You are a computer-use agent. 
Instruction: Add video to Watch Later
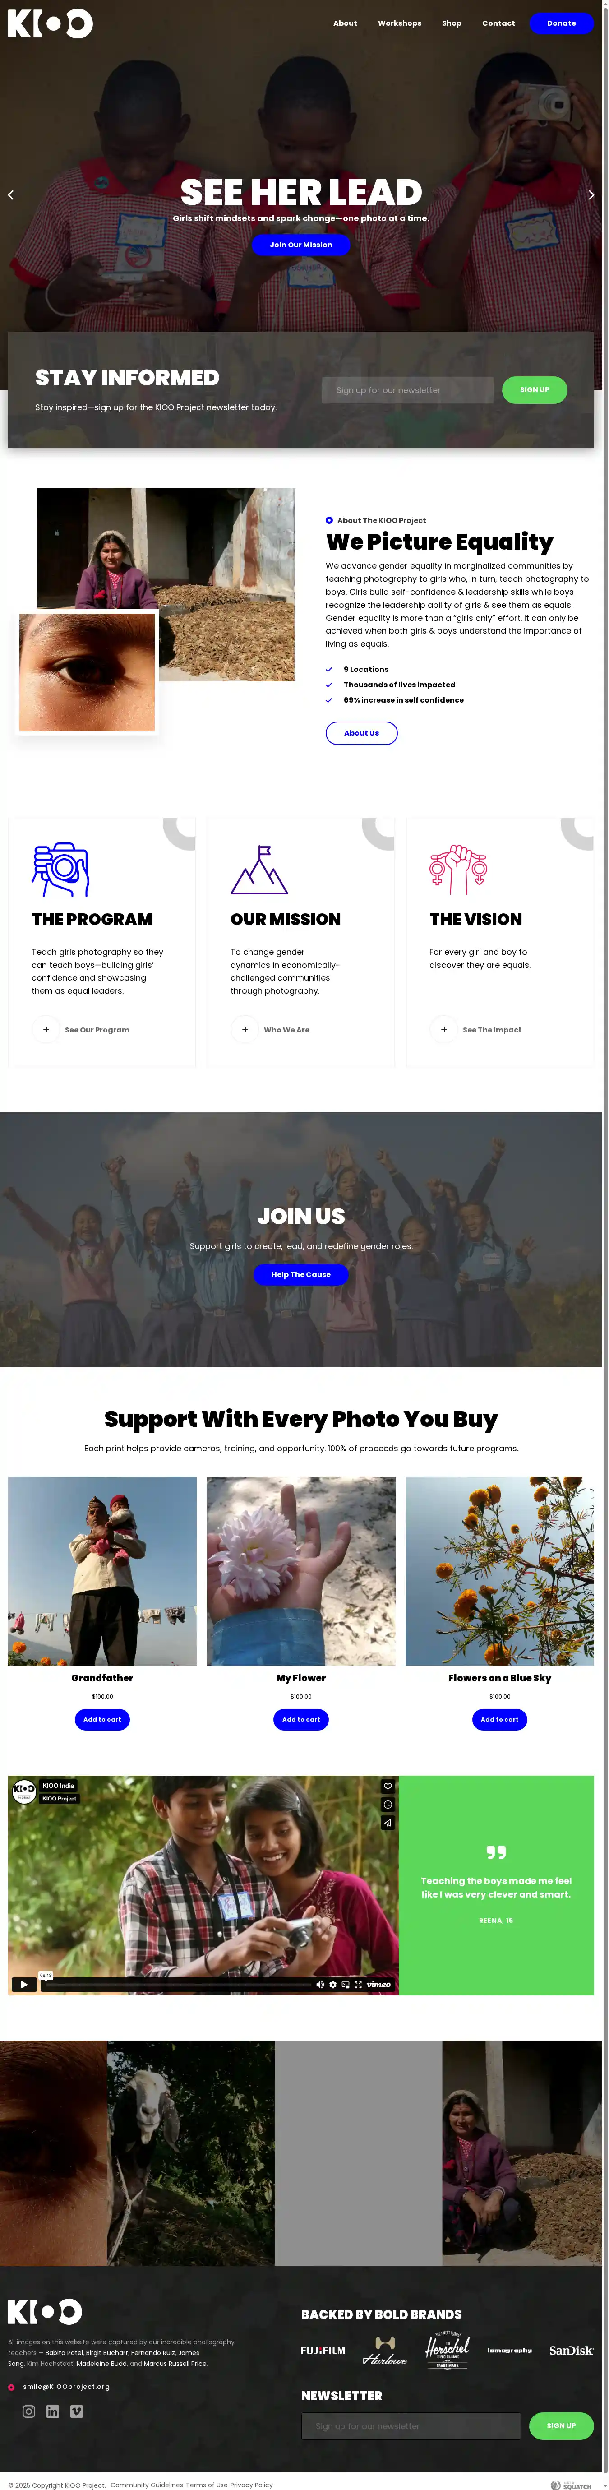388,1805
